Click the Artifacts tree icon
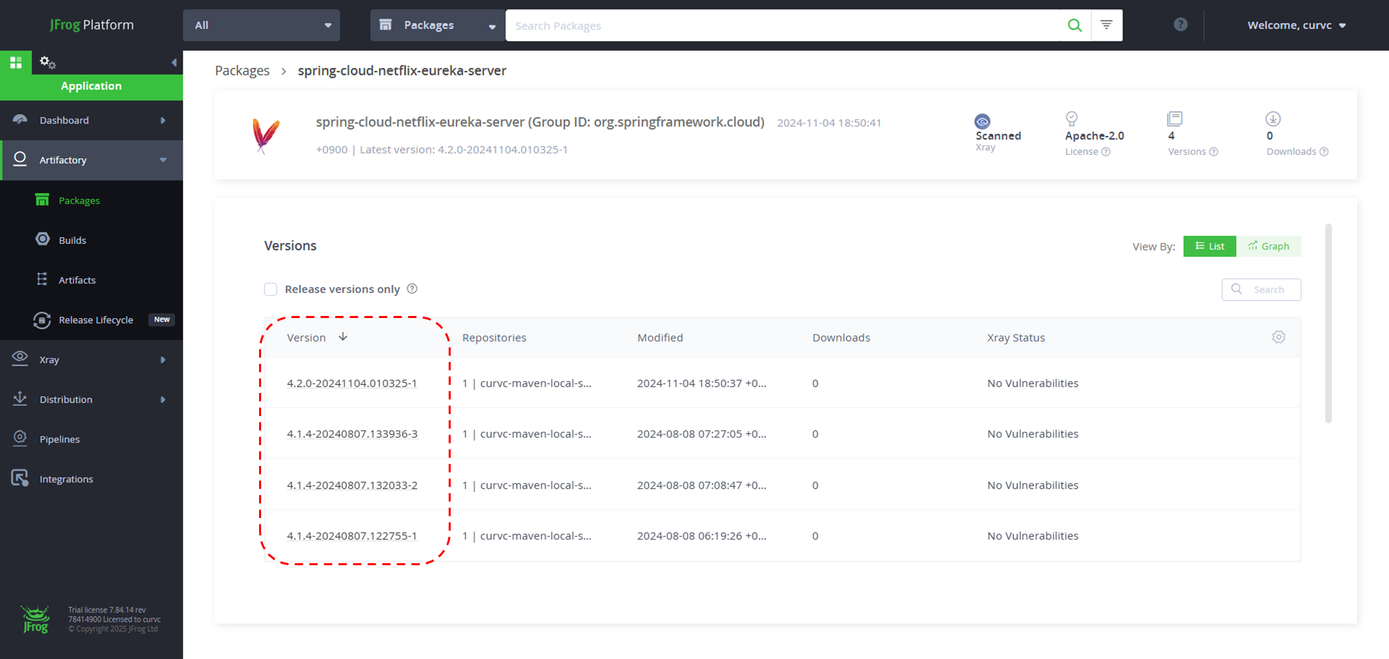1389x659 pixels. (42, 279)
